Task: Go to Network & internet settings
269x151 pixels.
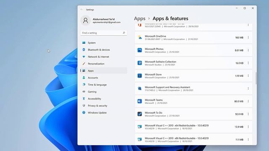Action: pos(104,57)
